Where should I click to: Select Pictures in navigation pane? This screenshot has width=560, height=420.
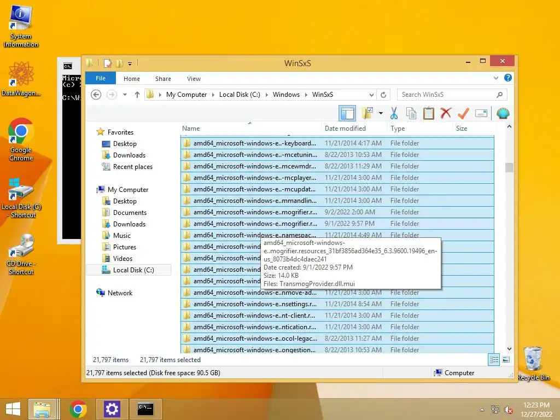coord(124,247)
